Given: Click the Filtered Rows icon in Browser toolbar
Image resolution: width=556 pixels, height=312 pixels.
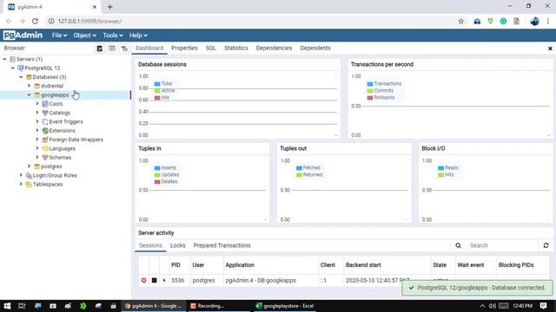Looking at the screenshot, I should tap(124, 49).
